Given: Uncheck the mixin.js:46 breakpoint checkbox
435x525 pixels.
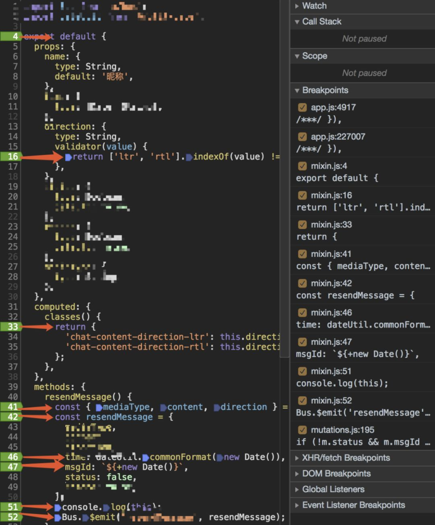Looking at the screenshot, I should 302,313.
